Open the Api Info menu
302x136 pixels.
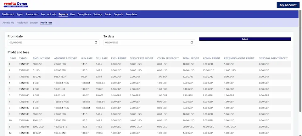(x=52, y=14)
